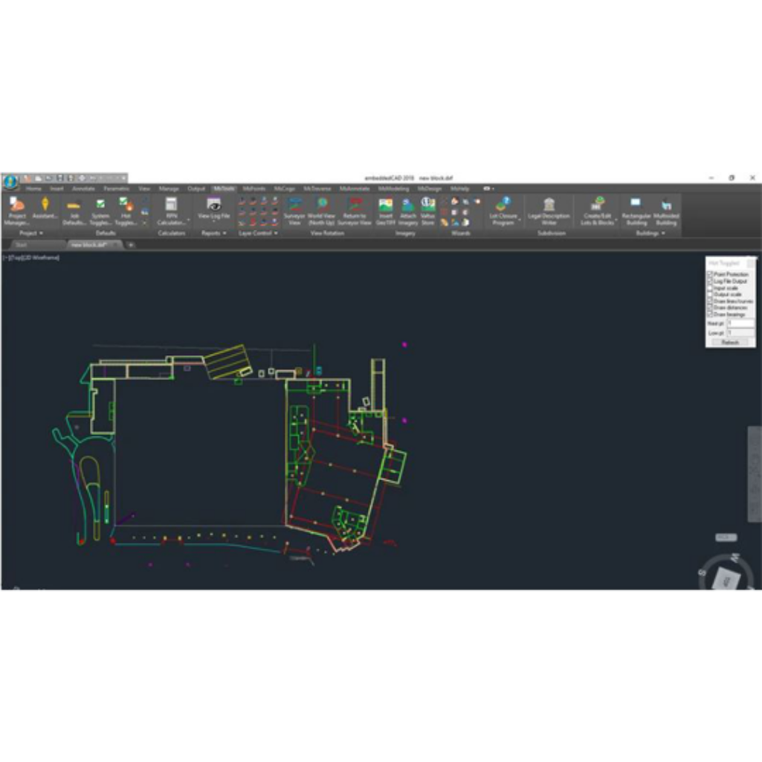Enable the Input scale checkbox

point(710,288)
